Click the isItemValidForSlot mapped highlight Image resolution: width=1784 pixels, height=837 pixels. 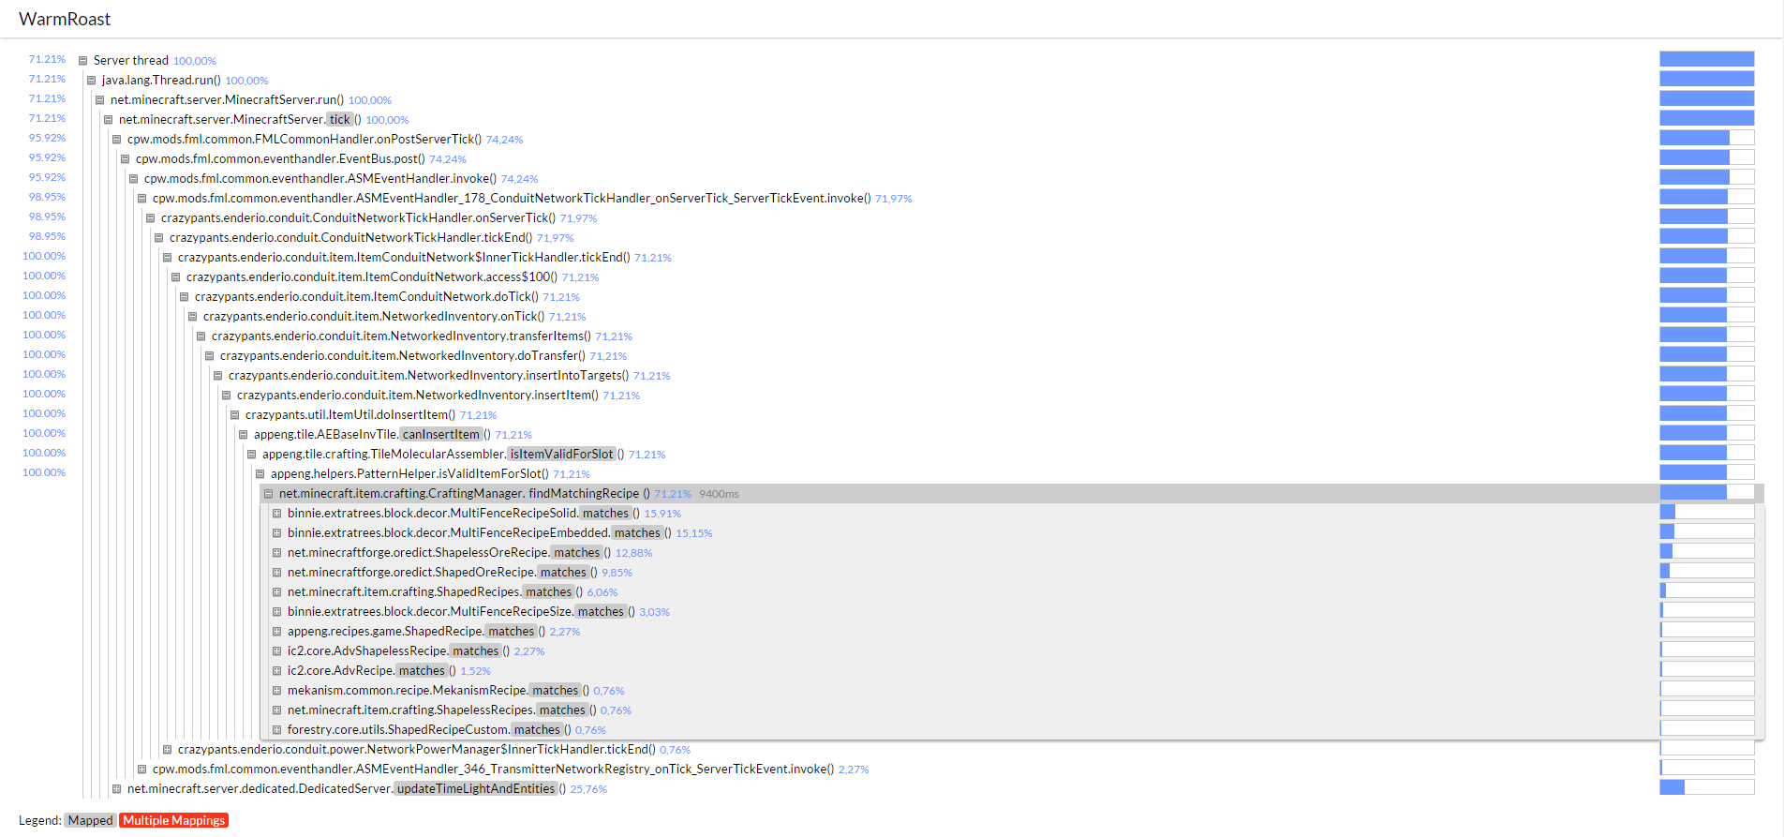click(x=561, y=455)
